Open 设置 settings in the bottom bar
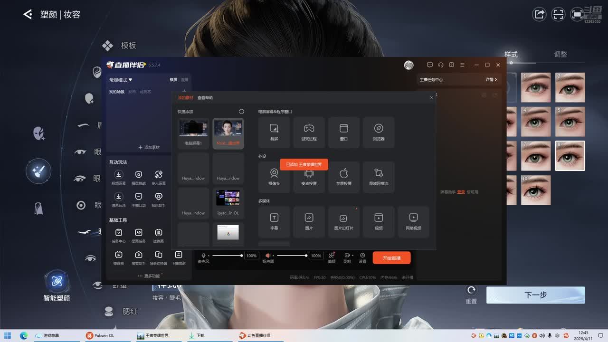Screen dimensions: 608x342 point(362,256)
